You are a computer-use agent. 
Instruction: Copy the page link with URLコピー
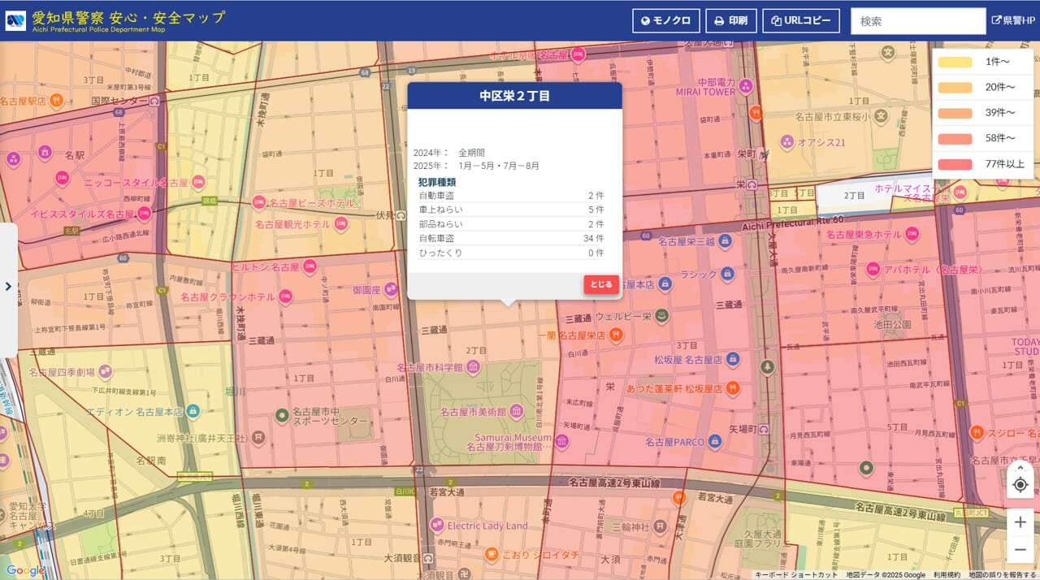pos(800,21)
